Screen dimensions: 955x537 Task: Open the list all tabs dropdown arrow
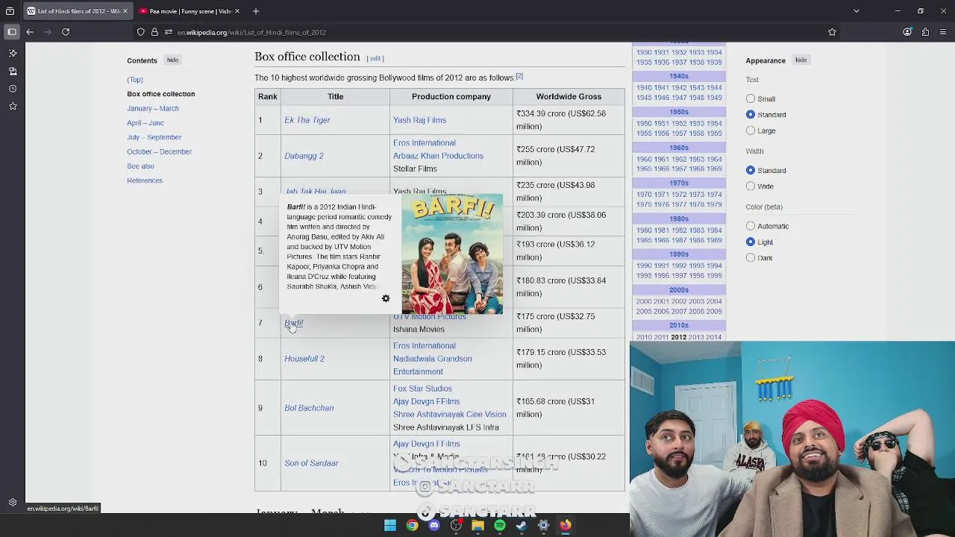[857, 11]
